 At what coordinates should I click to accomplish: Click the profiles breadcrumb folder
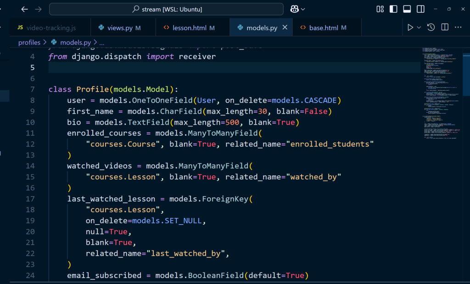29,42
